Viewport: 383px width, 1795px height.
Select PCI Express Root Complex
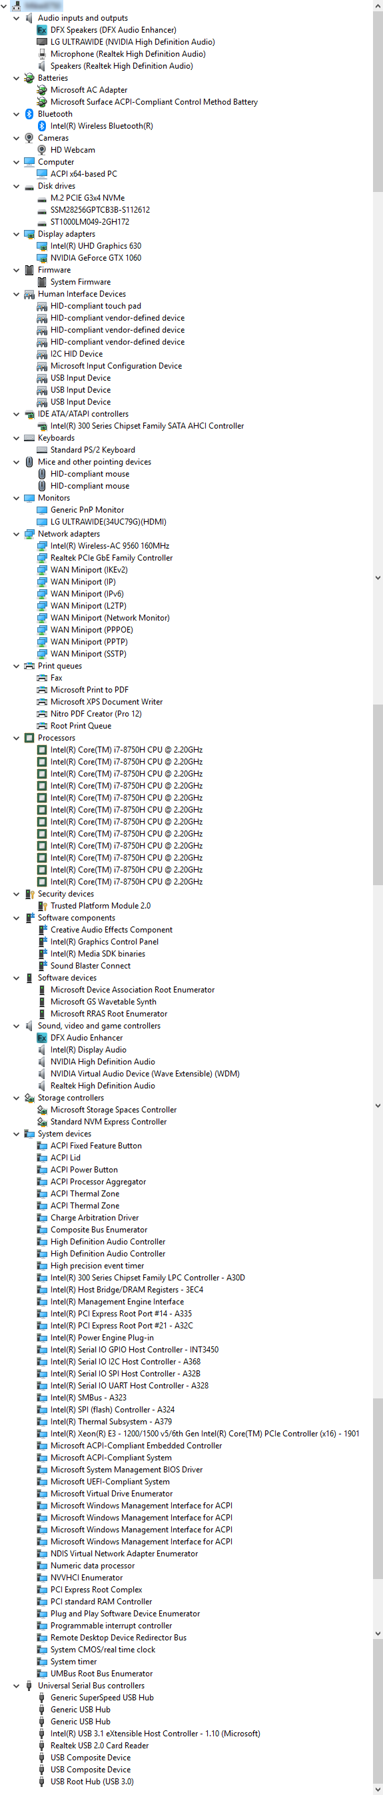tap(96, 1590)
